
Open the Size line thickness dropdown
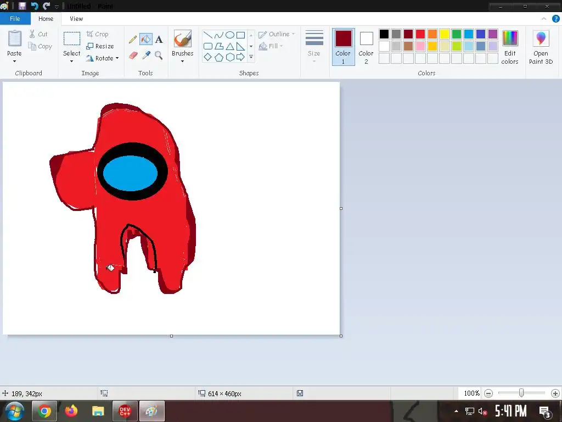(314, 47)
